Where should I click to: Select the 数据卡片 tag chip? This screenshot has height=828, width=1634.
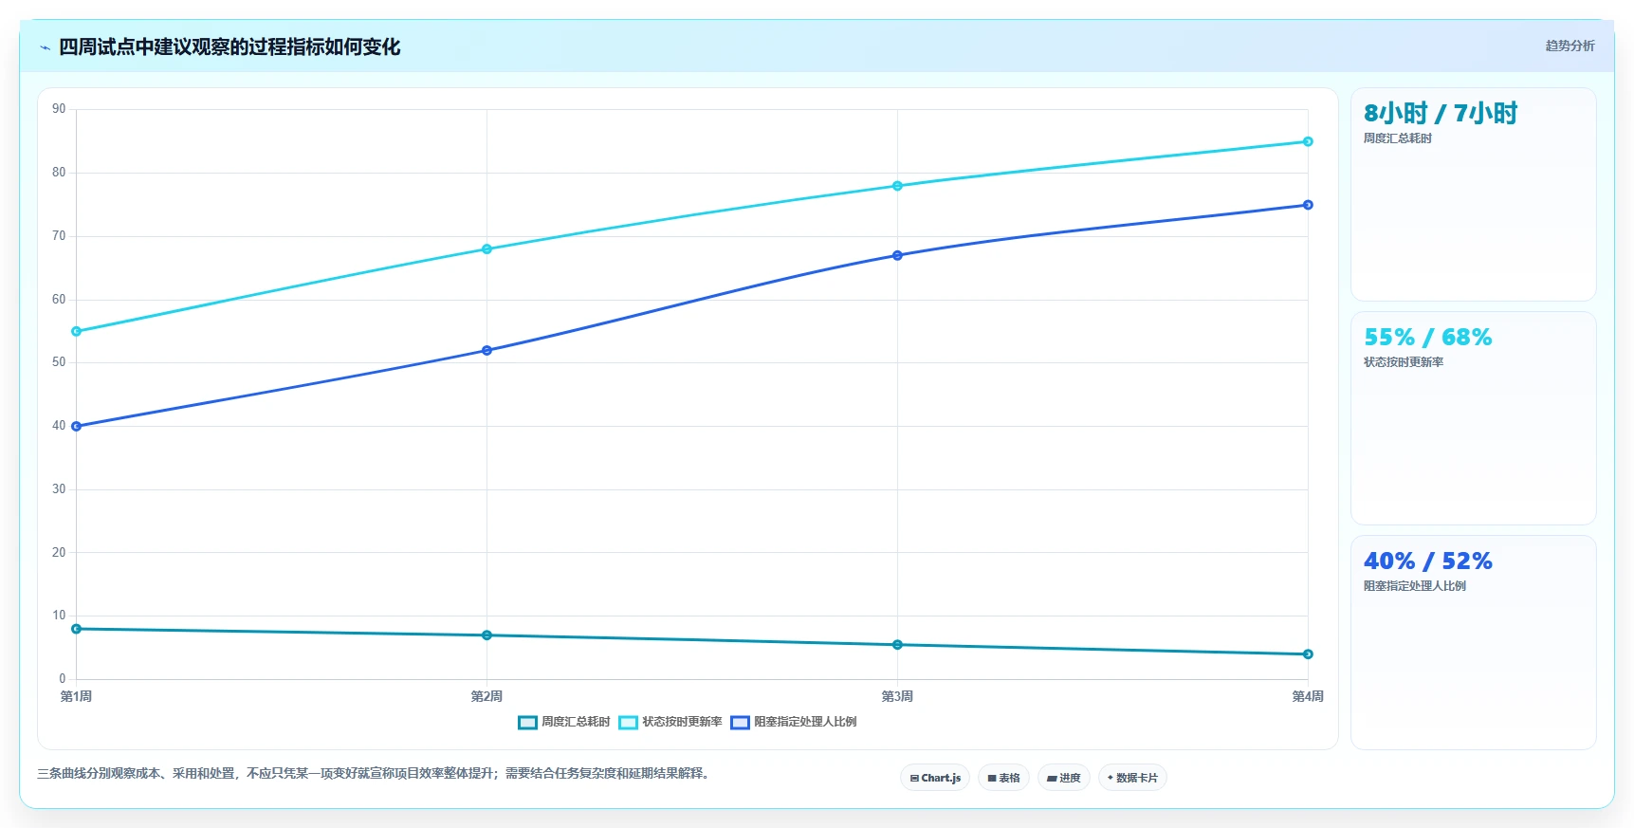(x=1132, y=778)
